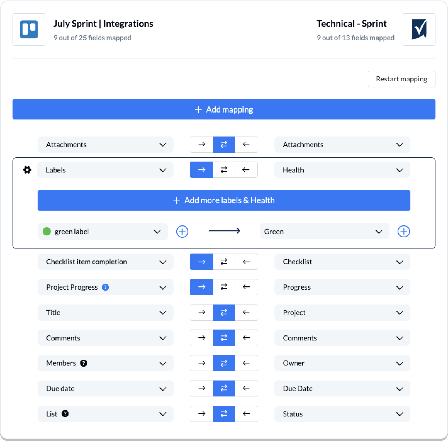Click the Restart mapping button

402,79
